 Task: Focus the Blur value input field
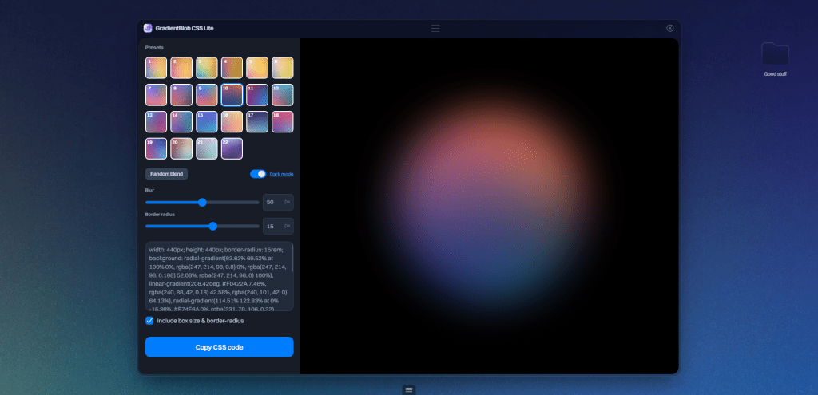pyautogui.click(x=272, y=202)
